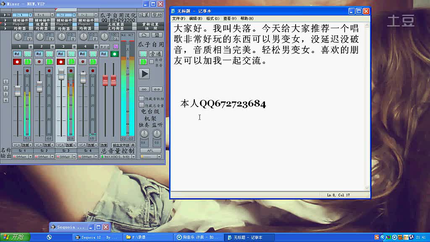This screenshot has width=430, height=242.
Task: Click the purple N icon above the master faders
Action: pos(116,47)
